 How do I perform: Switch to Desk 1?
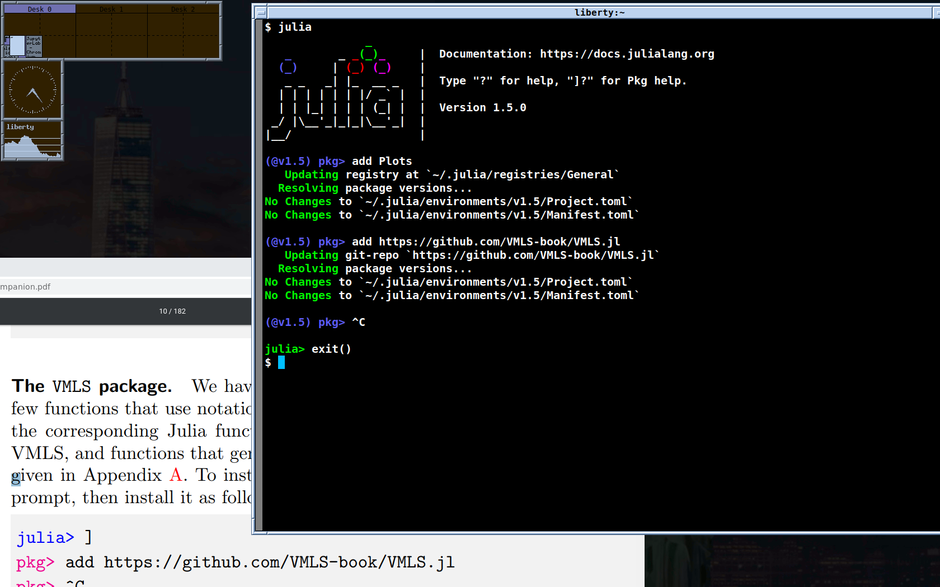pyautogui.click(x=111, y=9)
